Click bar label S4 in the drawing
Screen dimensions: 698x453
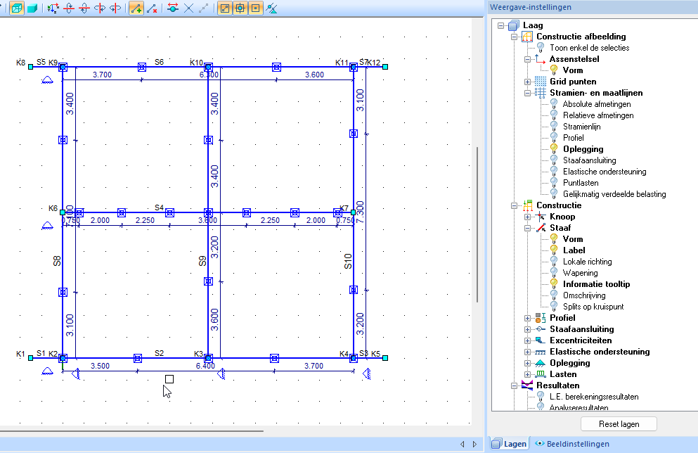point(159,208)
